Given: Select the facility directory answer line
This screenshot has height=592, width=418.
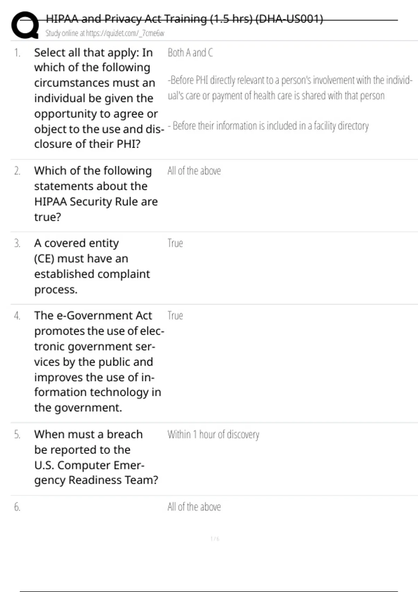Looking at the screenshot, I should (268, 126).
